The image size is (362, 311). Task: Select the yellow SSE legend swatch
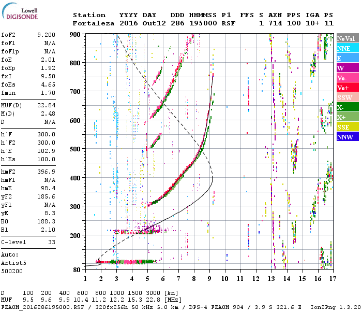coord(348,127)
